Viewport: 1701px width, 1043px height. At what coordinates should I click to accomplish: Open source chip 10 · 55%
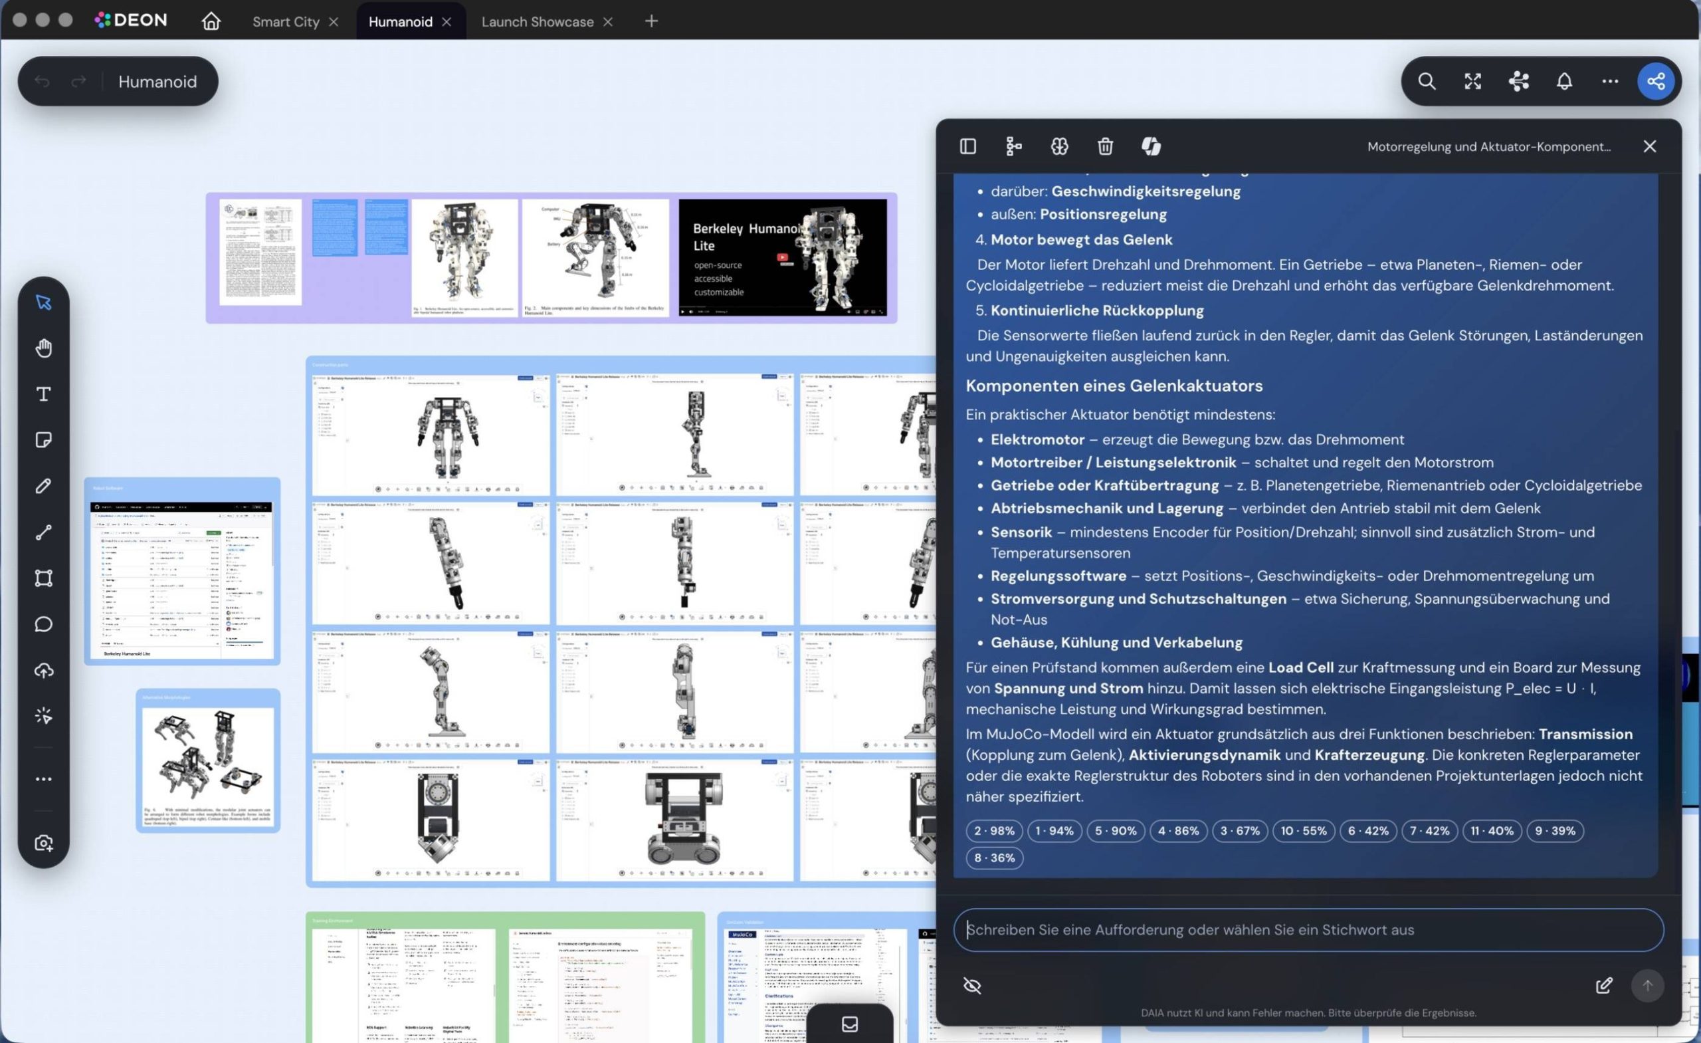tap(1304, 831)
